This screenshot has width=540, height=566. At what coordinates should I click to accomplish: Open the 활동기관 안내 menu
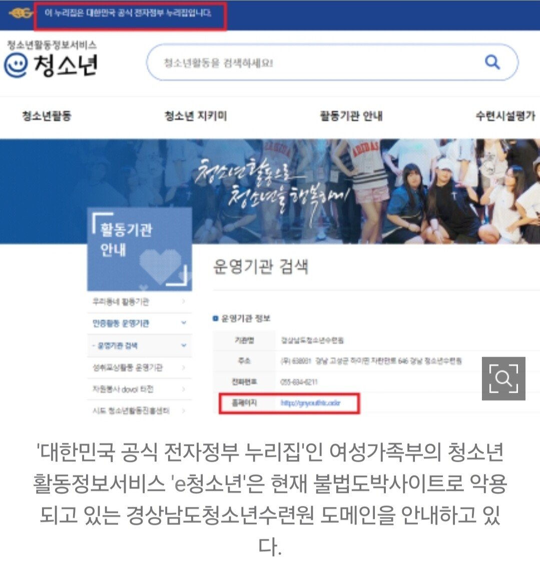[351, 116]
